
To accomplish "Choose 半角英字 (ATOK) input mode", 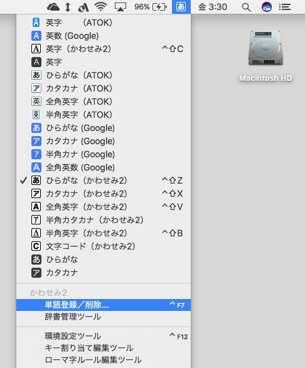I will coord(104,115).
